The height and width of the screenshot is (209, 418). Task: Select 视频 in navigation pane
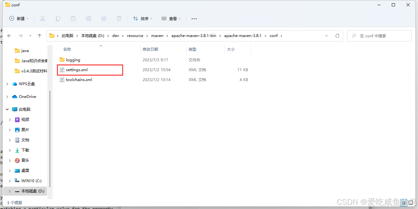(x=25, y=120)
